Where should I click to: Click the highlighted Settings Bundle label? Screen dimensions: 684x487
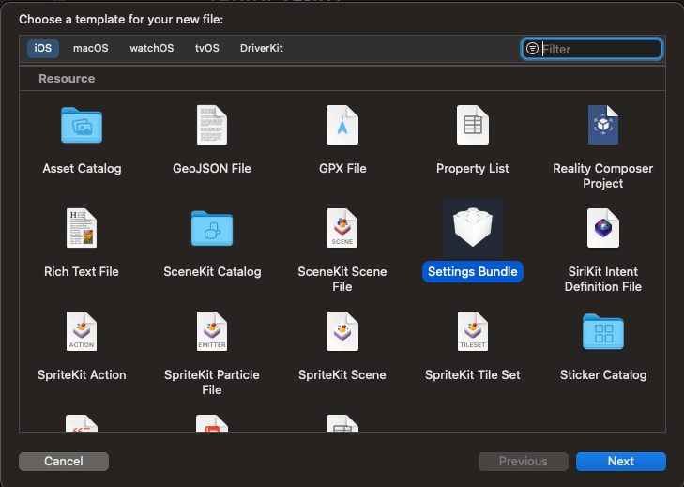(x=473, y=271)
